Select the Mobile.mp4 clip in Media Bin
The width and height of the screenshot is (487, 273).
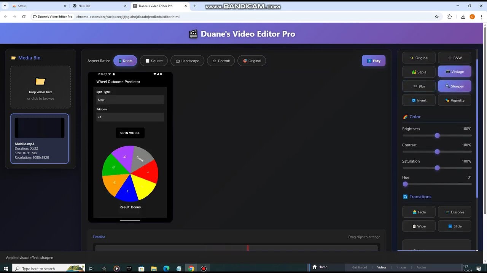39,138
